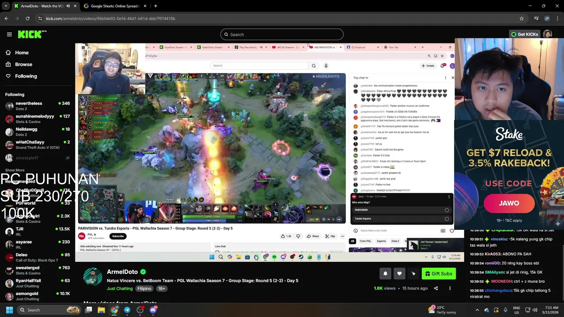Screen dimensions: 564x317
Task: Open Chrome JP profile menu
Action: pos(547,18)
